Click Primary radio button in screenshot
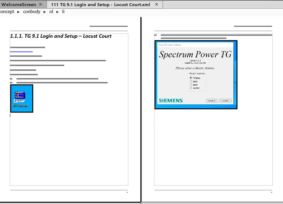 pos(191,78)
